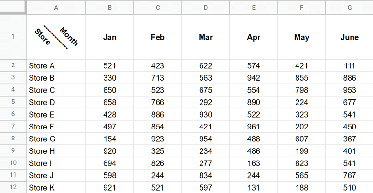Click the June column heading cell

[349, 37]
